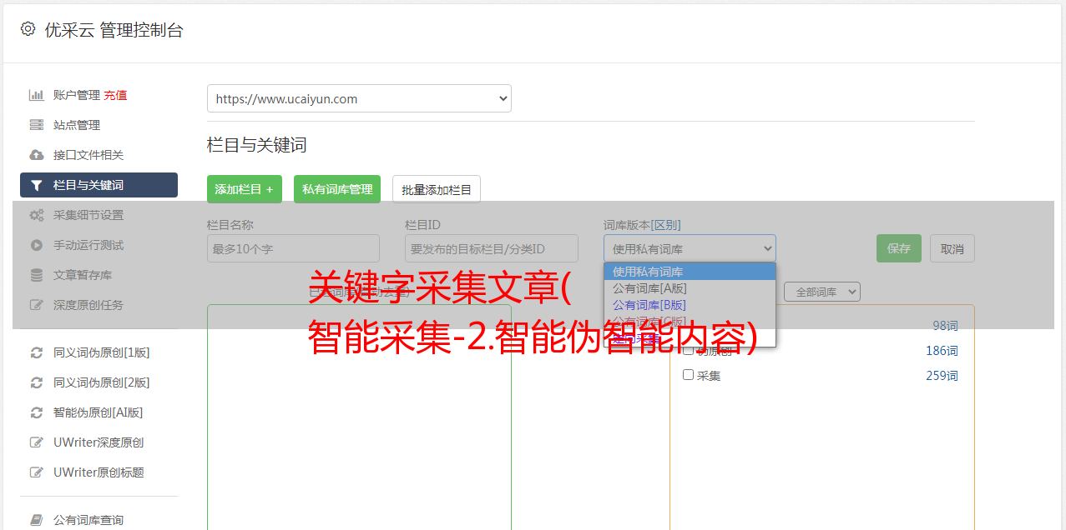Viewport: 1066px width, 530px height.
Task: Click the 取消 button
Action: (952, 248)
